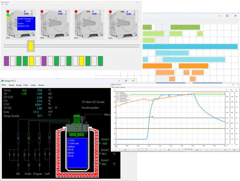Image resolution: width=240 pixels, height=181 pixels.
Task: Click the Luft gas line valve
Action: click(x=50, y=154)
